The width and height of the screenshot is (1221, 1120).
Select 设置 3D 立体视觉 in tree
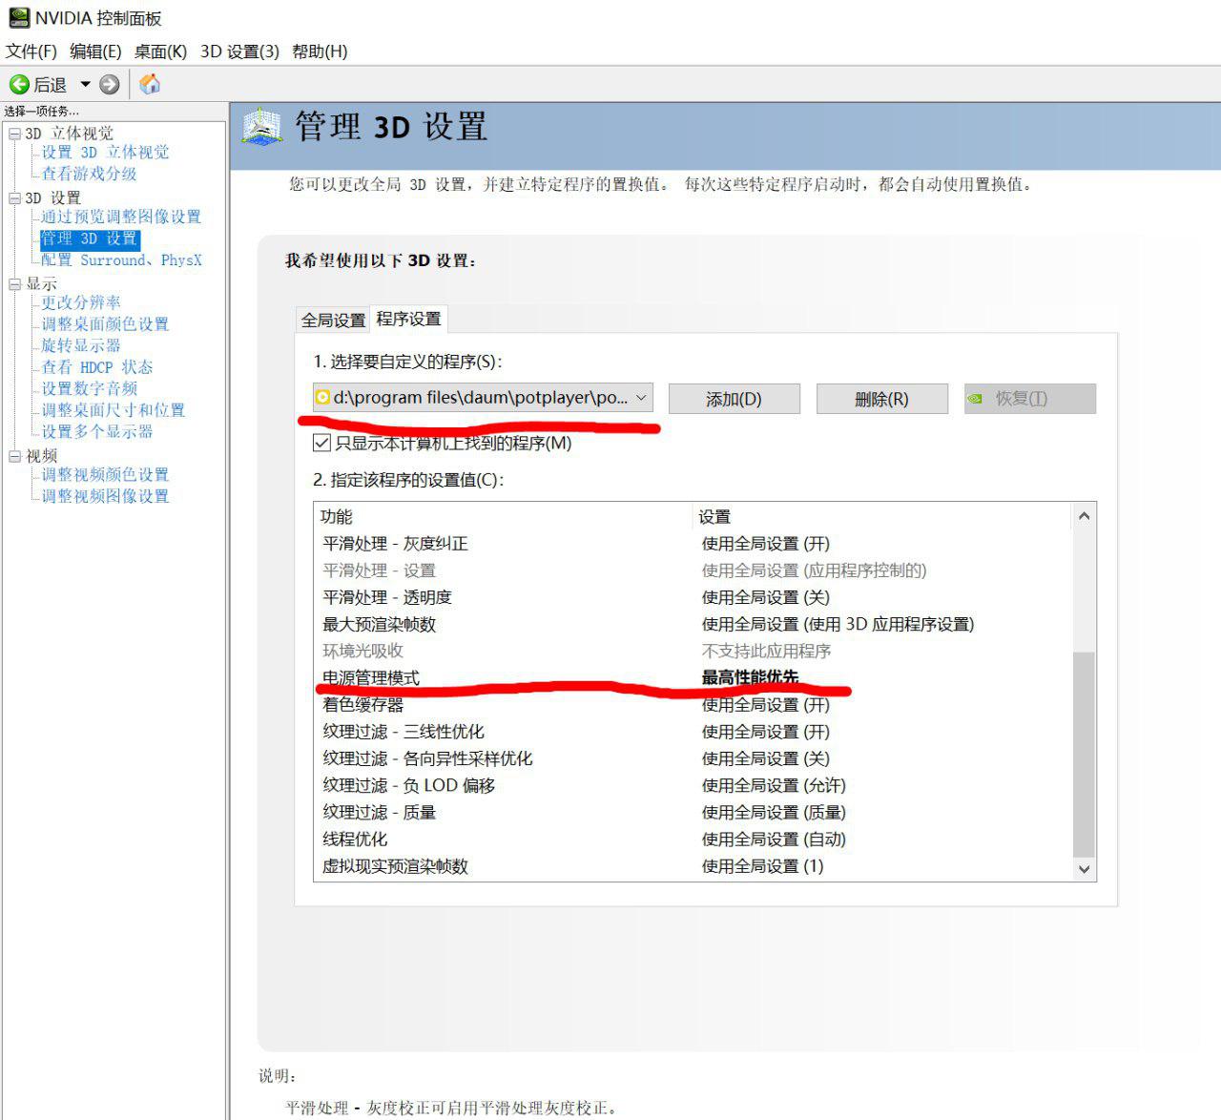point(105,153)
